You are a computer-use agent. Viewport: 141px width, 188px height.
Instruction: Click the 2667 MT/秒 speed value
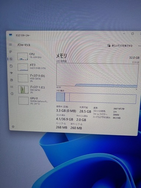(x=119, y=109)
